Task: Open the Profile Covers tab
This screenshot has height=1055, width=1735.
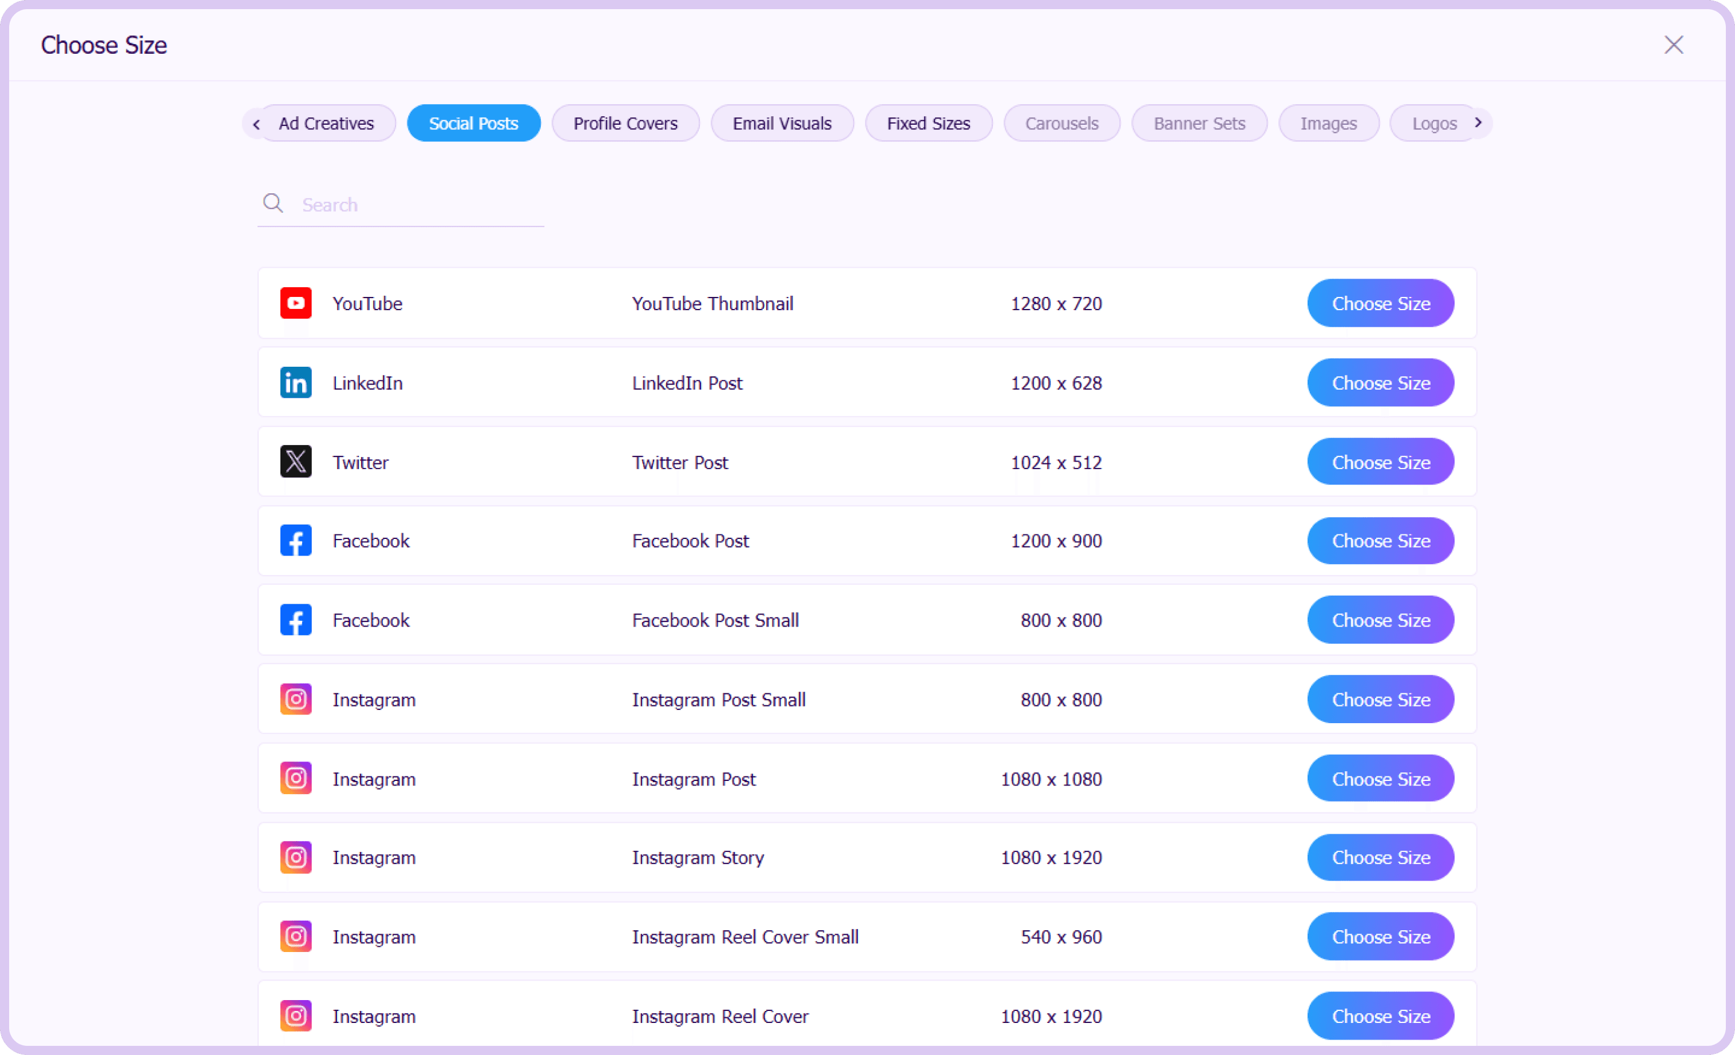Action: pos(625,123)
